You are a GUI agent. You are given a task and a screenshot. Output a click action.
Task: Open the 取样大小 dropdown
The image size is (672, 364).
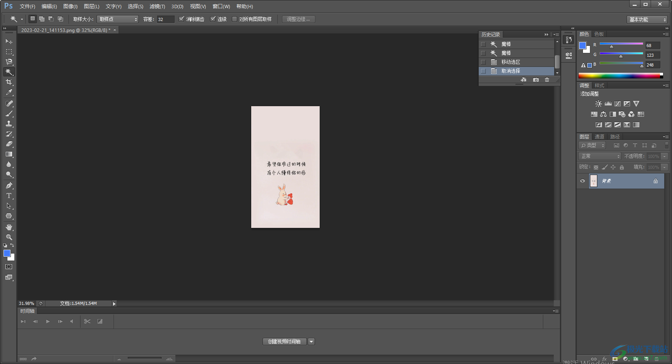click(117, 19)
